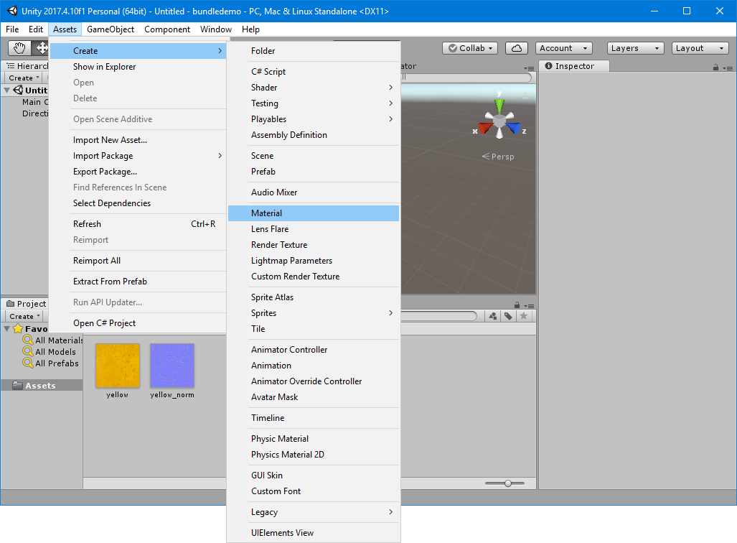737x543 pixels.
Task: Expand the Legacy submenu
Action: coord(314,512)
